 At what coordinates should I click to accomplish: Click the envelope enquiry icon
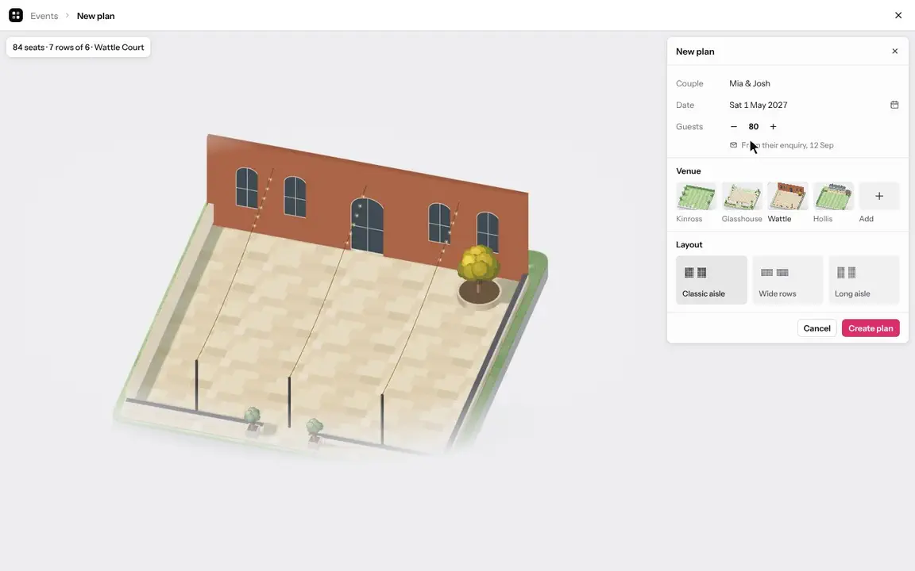point(734,145)
